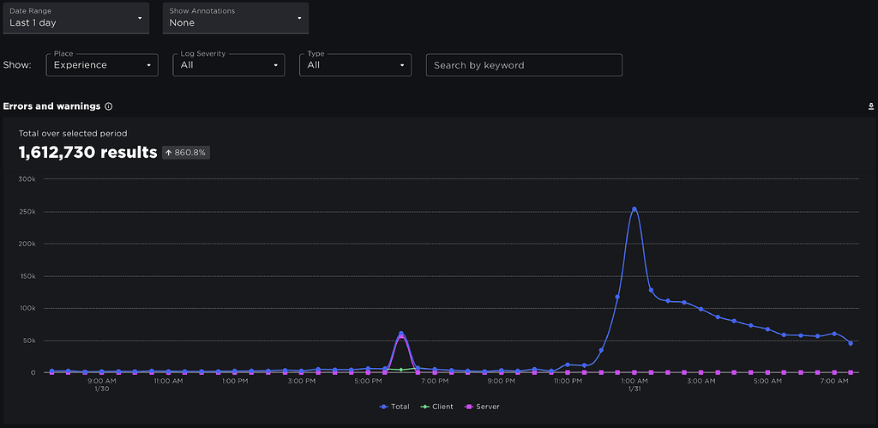Screen dimensions: 878x428
Task: Click the info icon beside Errors and warnings
Action: tap(109, 106)
